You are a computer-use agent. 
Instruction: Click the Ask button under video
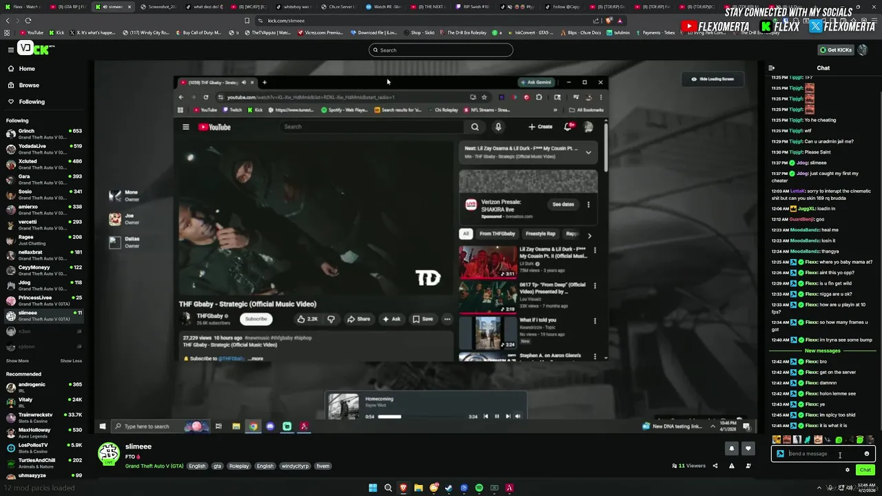pos(391,319)
